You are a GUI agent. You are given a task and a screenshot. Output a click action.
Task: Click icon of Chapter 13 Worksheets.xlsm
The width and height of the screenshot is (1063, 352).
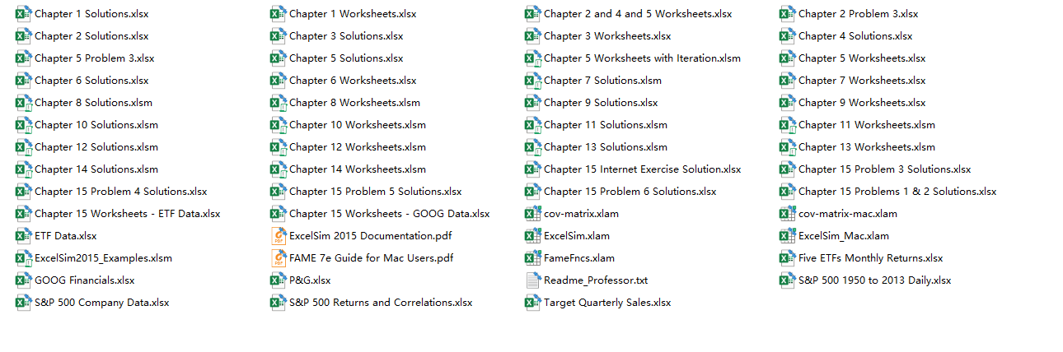click(x=787, y=147)
